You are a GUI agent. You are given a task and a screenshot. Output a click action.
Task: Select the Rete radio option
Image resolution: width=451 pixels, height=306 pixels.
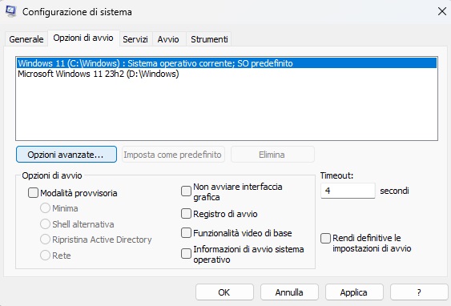click(x=45, y=256)
